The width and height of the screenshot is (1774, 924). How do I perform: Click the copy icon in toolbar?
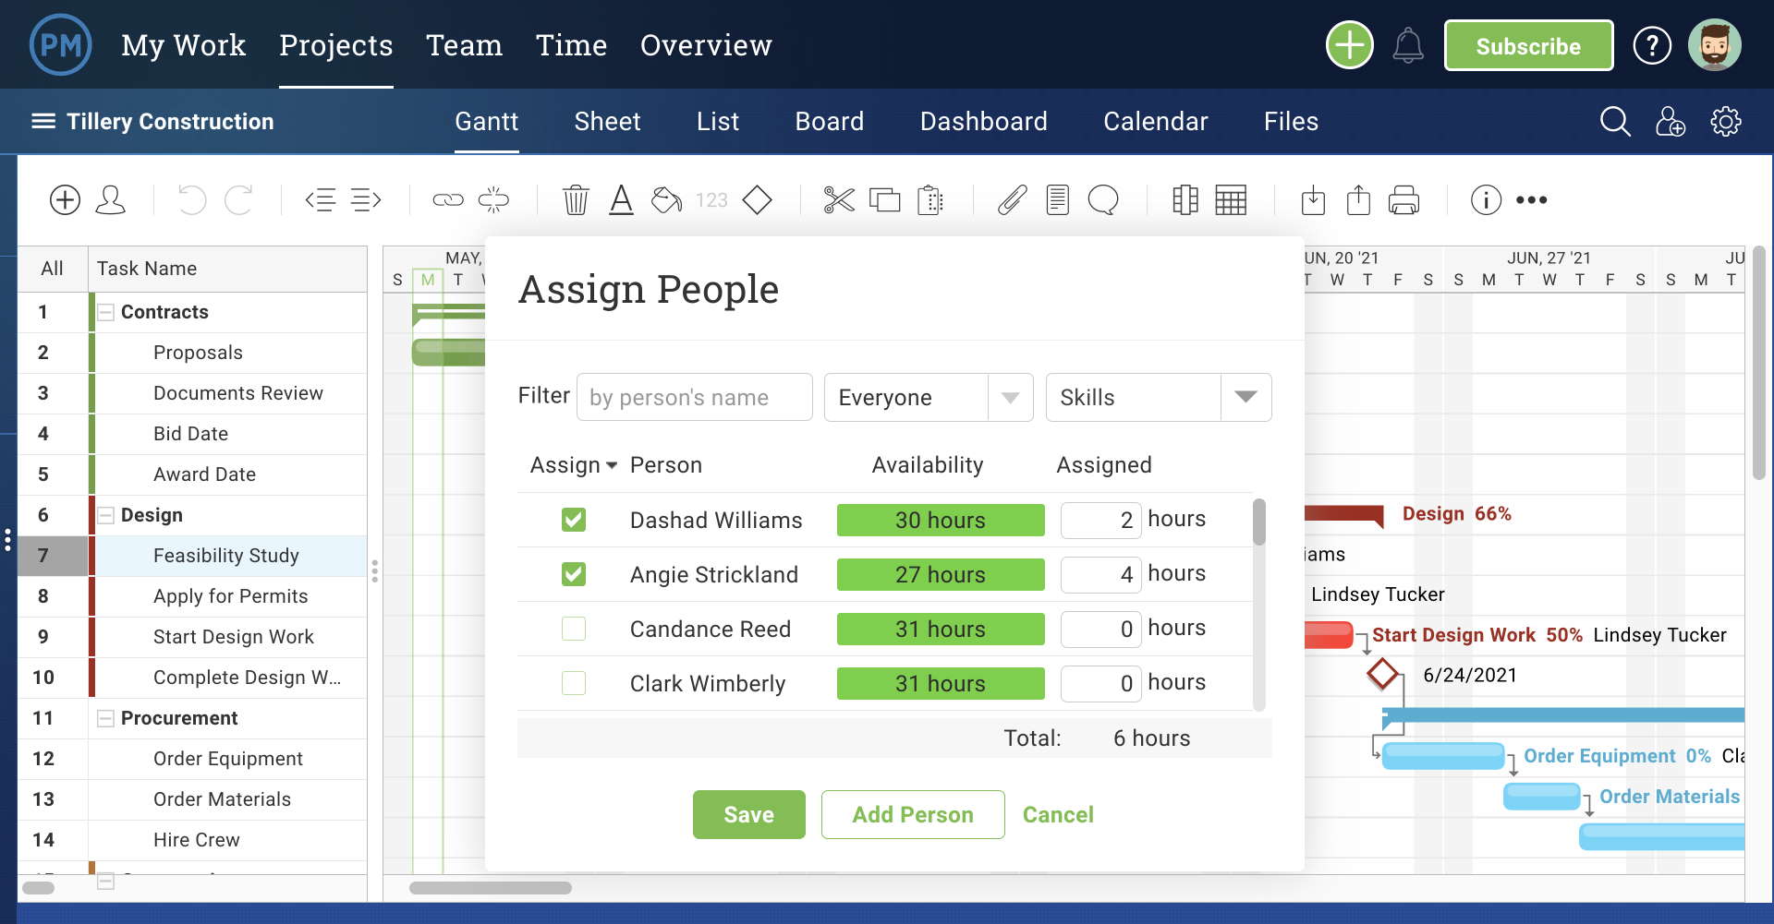coord(885,199)
